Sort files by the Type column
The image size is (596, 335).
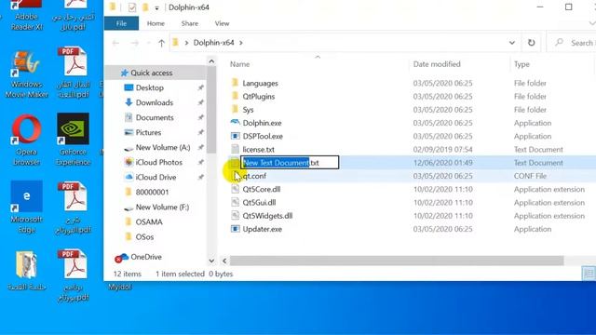point(521,64)
